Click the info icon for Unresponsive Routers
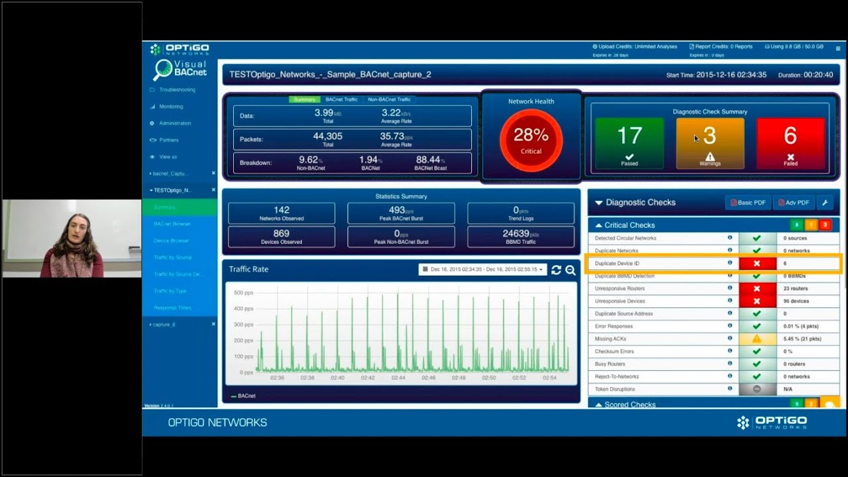This screenshot has width=848, height=477. (730, 288)
